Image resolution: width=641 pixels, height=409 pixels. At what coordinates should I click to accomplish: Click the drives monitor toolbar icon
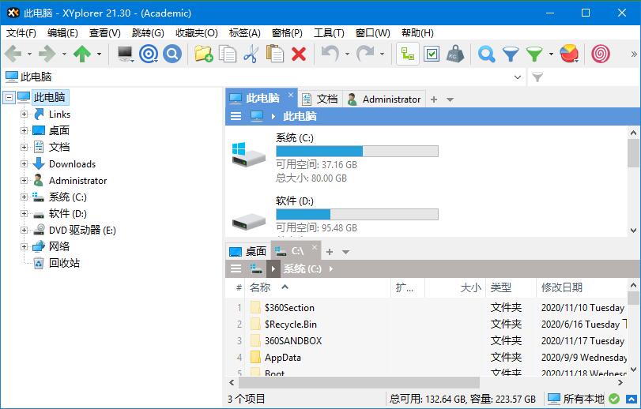(x=125, y=54)
